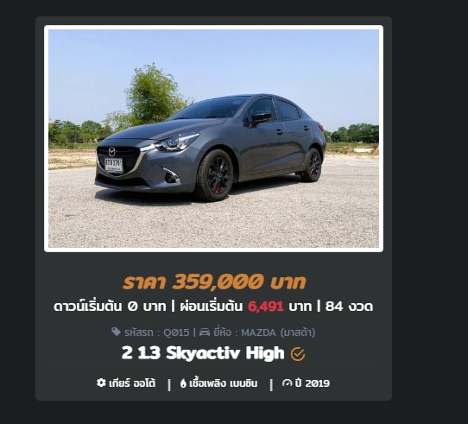Click the เกียร์ ออโต้ transmission label
The height and width of the screenshot is (424, 468).
tap(132, 383)
